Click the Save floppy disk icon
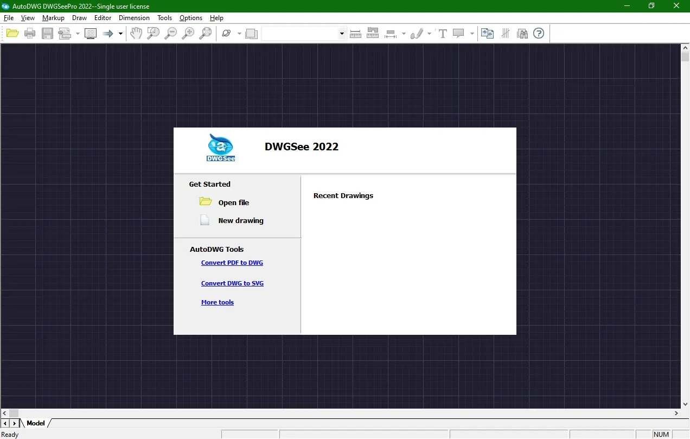Viewport: 690px width, 439px height. tap(48, 34)
